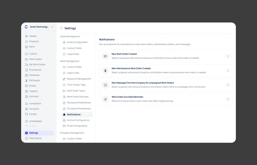Click the Notifications page heading
257x165 pixels.
pos(107,40)
